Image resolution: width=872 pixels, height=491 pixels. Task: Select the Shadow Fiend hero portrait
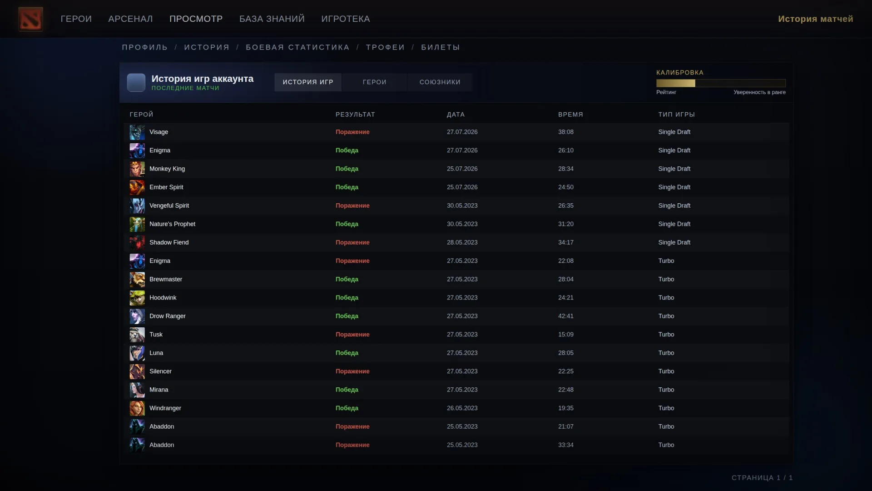[137, 243]
